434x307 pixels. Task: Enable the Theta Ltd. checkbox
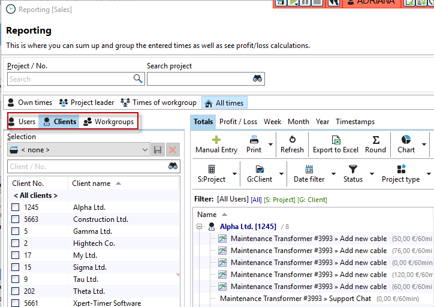tap(16, 291)
